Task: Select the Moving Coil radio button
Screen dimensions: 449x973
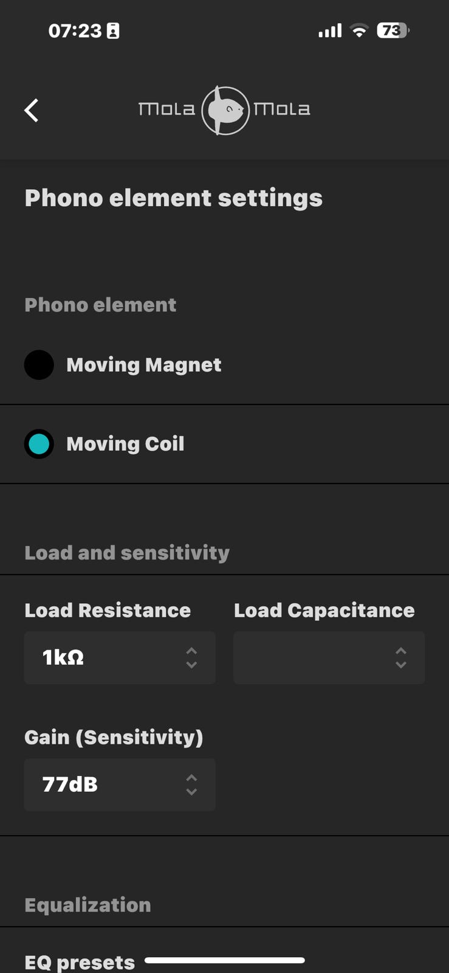Action: (x=39, y=444)
